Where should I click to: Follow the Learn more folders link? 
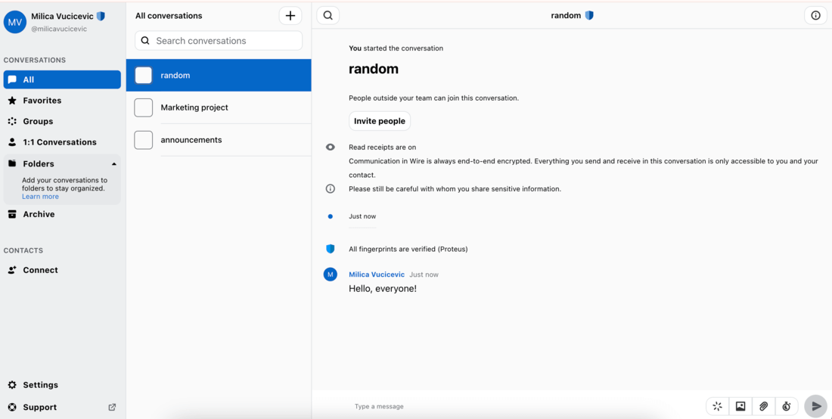tap(40, 197)
